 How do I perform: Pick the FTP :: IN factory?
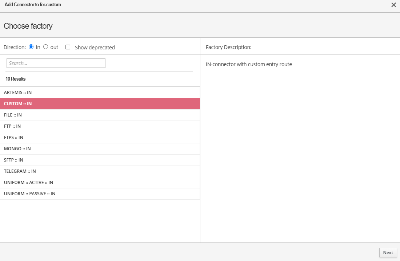click(x=12, y=126)
